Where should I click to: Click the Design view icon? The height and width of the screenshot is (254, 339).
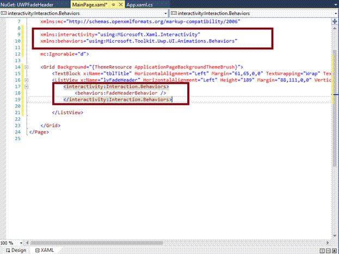[x=8, y=250]
